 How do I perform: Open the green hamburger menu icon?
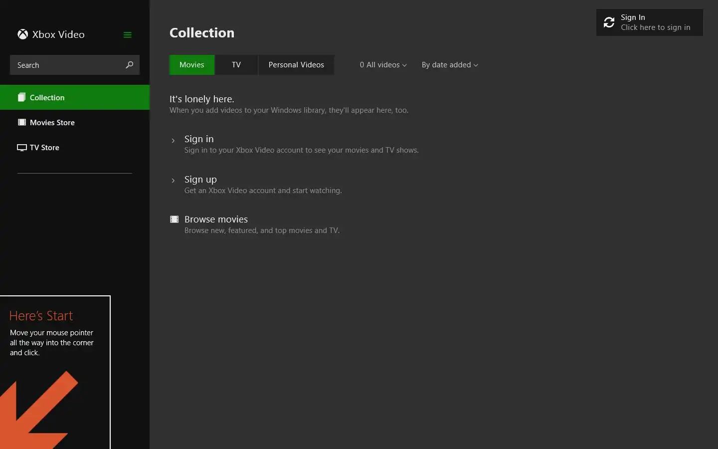pos(128,35)
